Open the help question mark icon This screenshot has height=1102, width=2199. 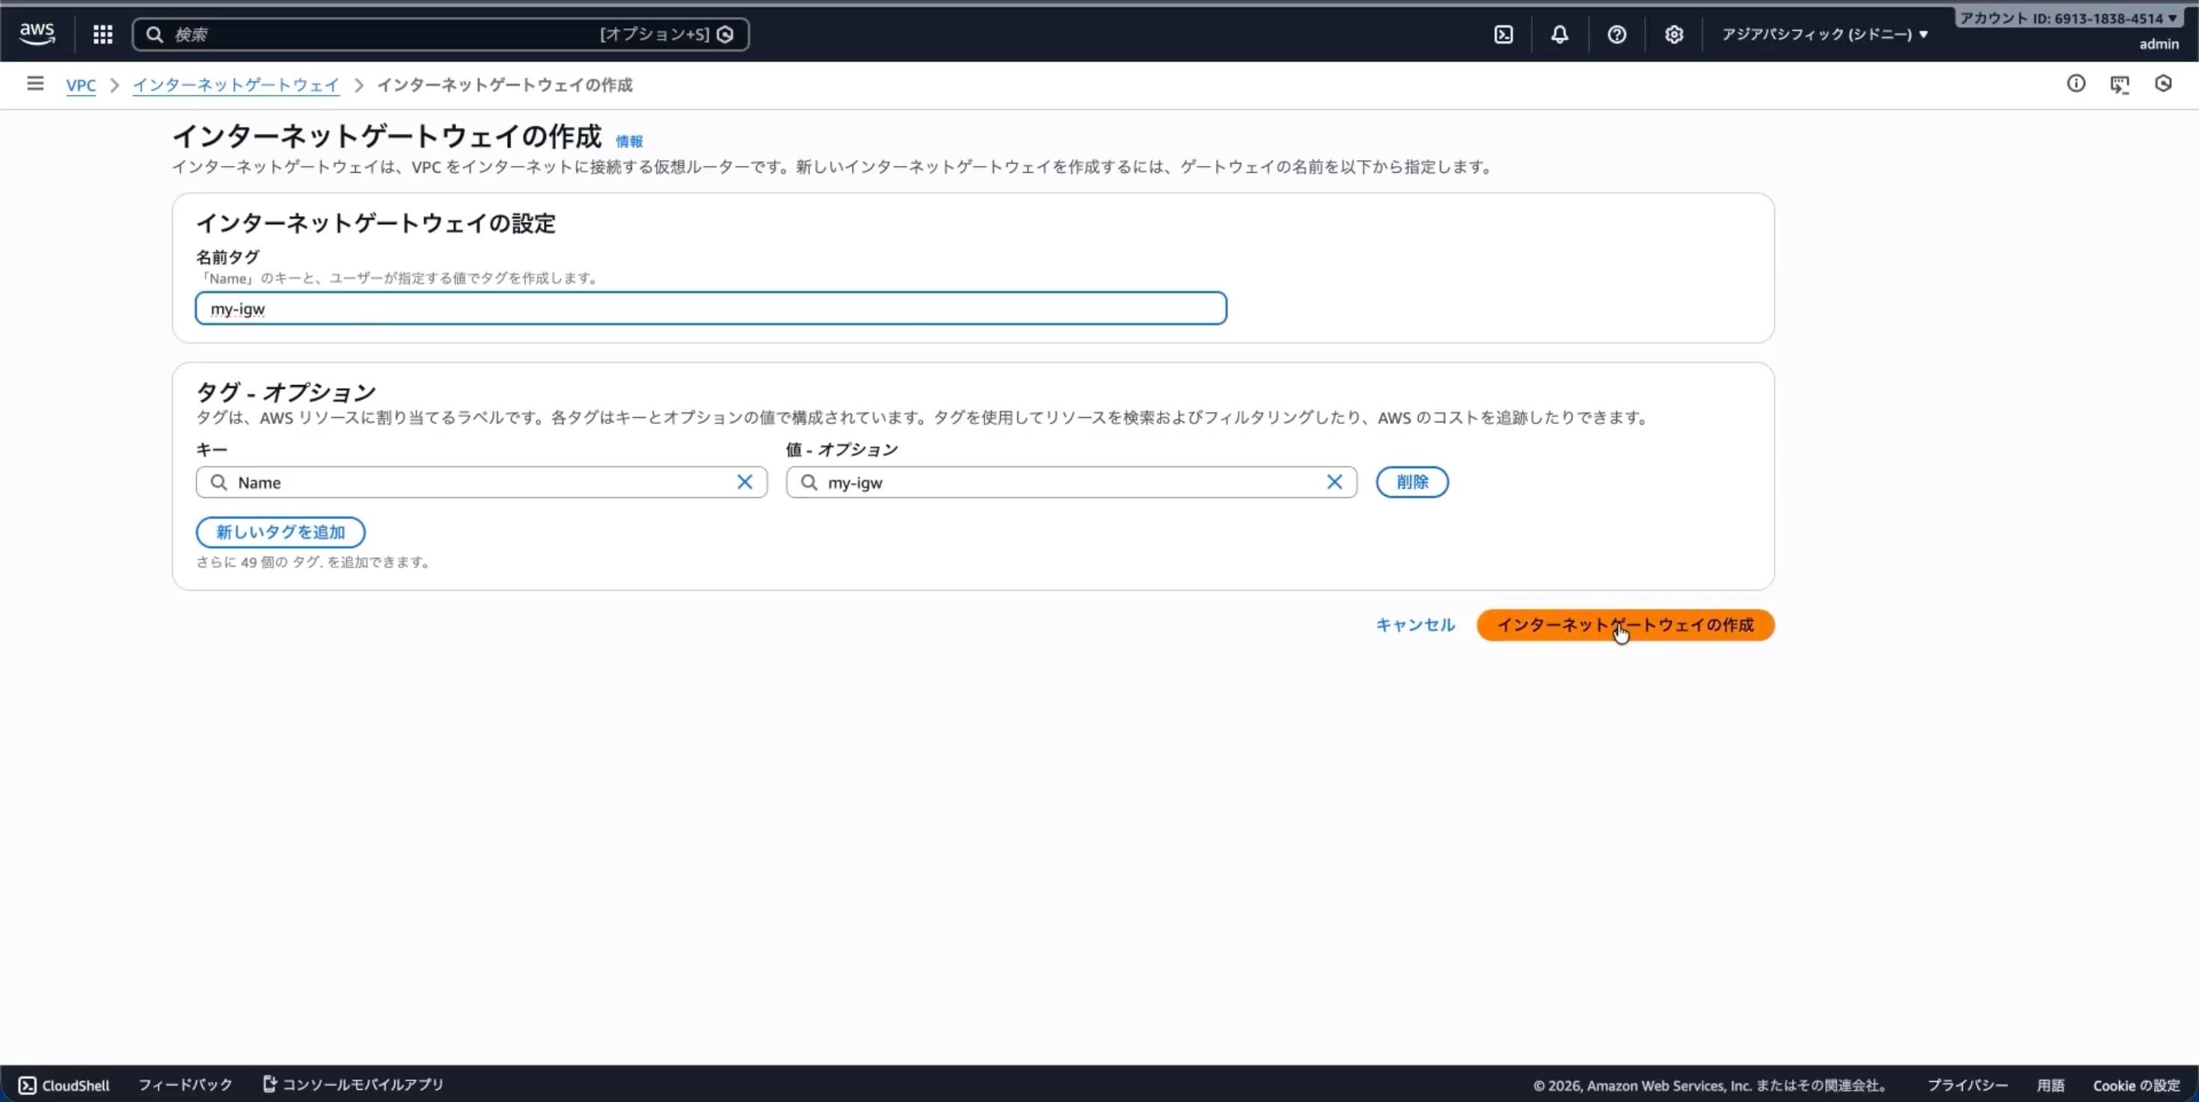(1616, 34)
